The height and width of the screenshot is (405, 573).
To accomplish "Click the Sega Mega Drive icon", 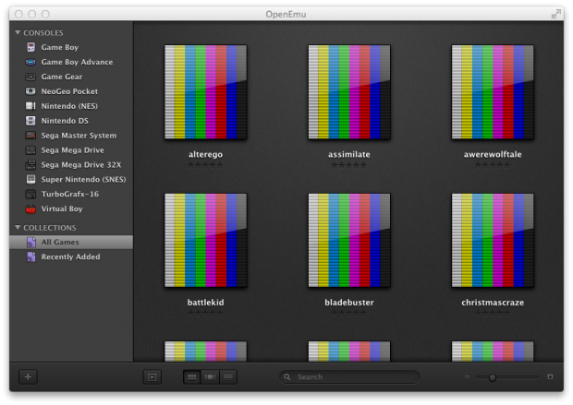I will point(30,150).
